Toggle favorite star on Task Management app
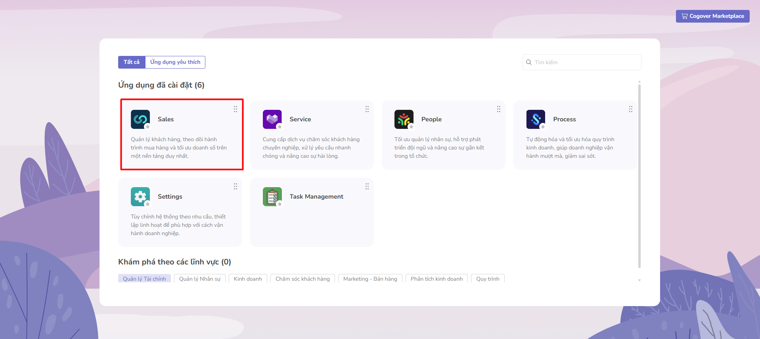This screenshot has height=339, width=760. coord(279,204)
